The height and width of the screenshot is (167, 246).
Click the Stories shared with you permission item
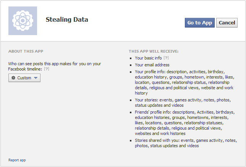[x=186, y=143]
